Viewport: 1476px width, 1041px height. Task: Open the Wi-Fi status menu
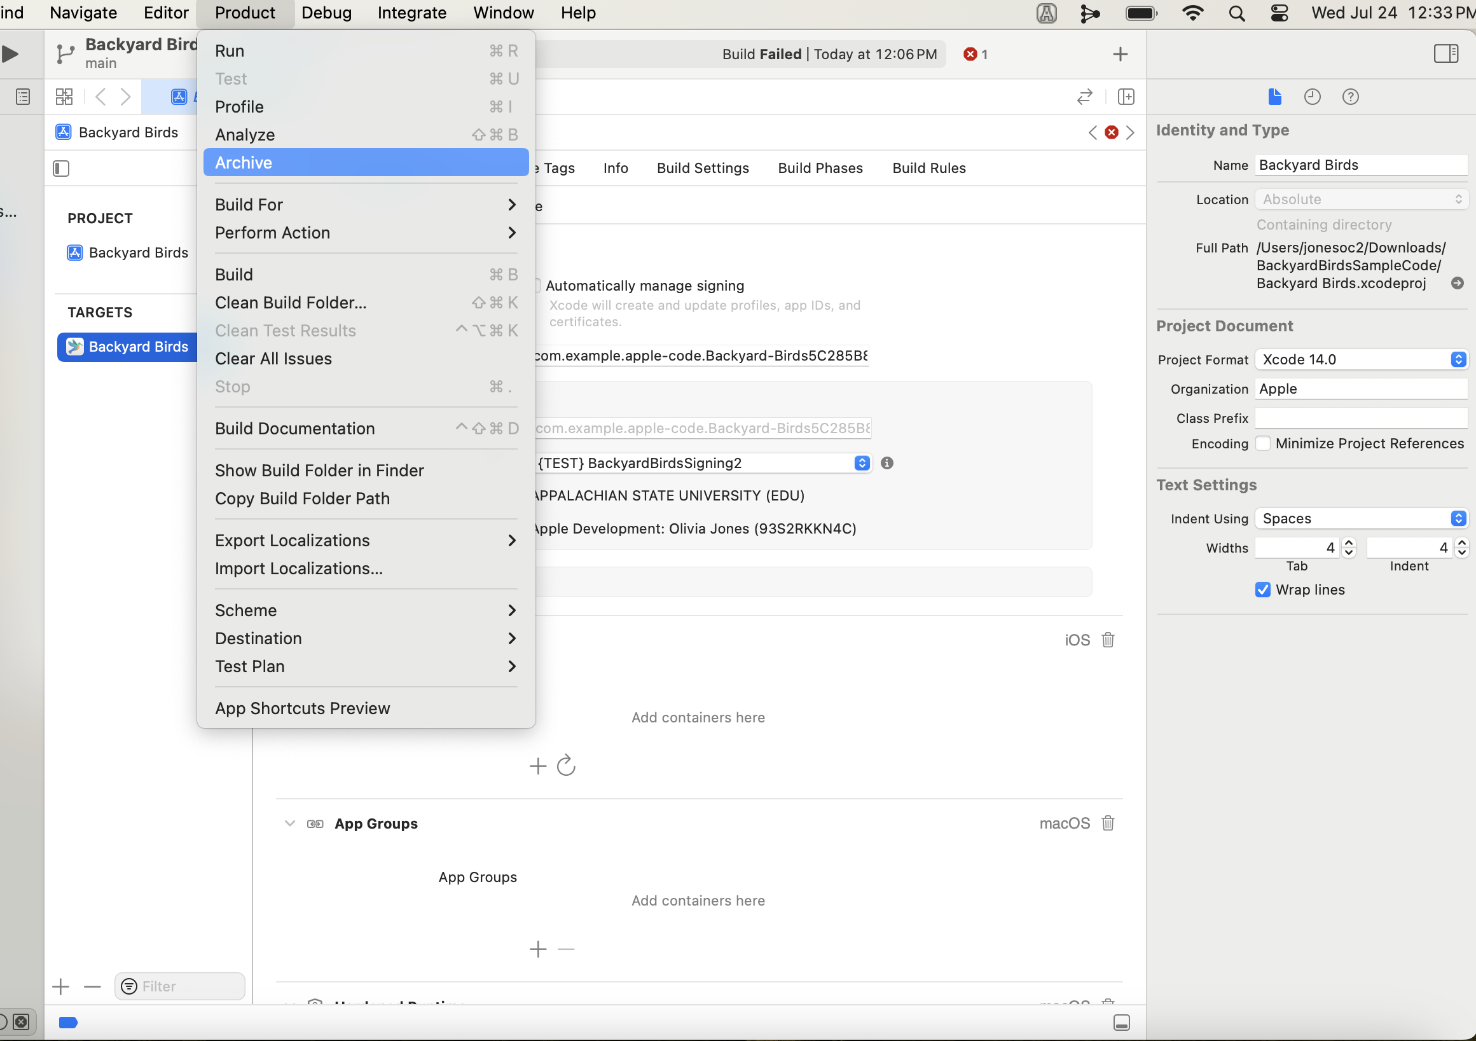[1192, 13]
